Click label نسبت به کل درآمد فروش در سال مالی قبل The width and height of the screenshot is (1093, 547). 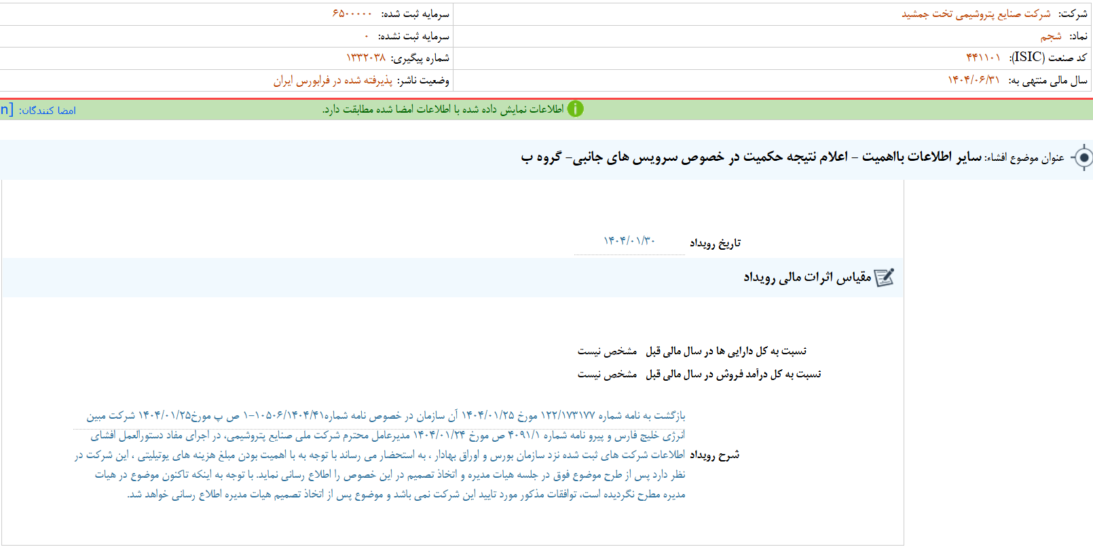tap(733, 374)
